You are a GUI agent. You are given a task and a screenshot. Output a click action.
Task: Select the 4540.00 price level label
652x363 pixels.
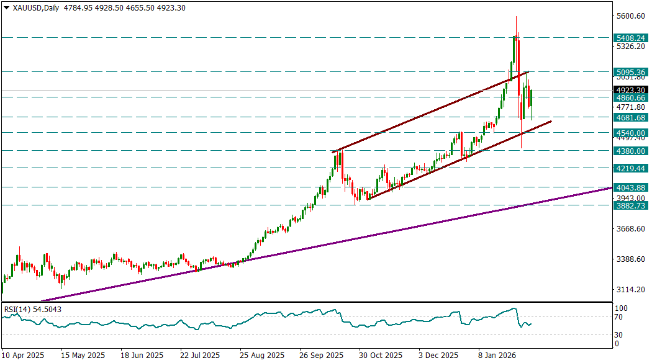coord(630,133)
